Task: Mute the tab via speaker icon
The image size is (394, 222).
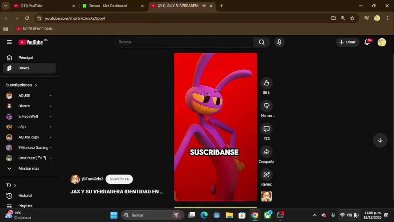Action: click(204, 6)
